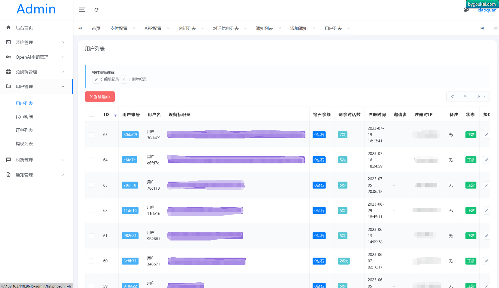Click the edit pencil for user 30daC9
The image size is (499, 288).
486,135
